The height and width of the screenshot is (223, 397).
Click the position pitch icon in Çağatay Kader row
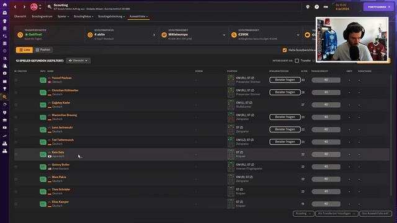pos(231,105)
